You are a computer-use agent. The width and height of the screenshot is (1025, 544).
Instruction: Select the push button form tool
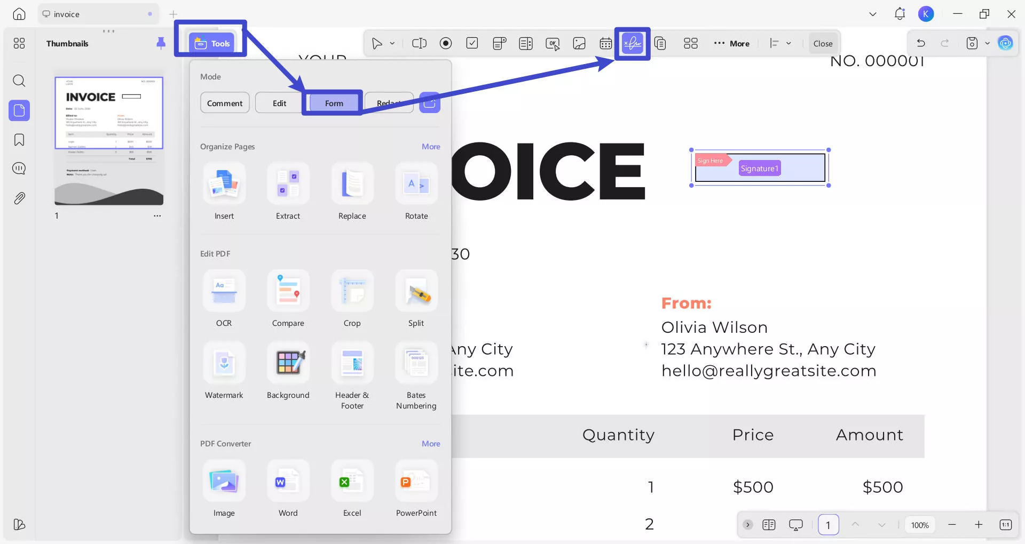pyautogui.click(x=553, y=43)
